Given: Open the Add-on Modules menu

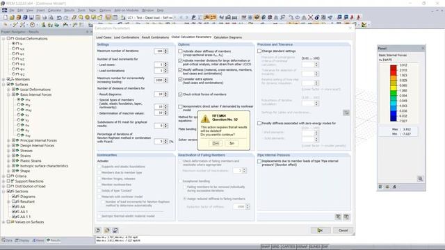Looking at the screenshot, I should point(127,10).
